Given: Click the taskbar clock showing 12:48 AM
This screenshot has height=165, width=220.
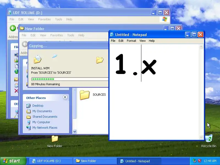Looking at the screenshot, I should pos(210,161).
